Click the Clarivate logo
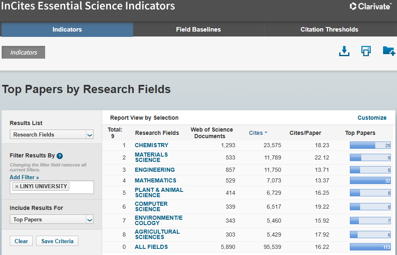 [371, 6]
